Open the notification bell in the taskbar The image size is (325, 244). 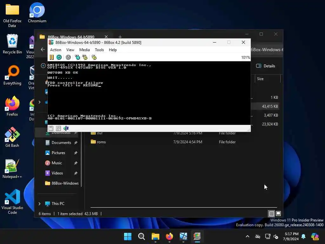pyautogui.click(x=303, y=236)
